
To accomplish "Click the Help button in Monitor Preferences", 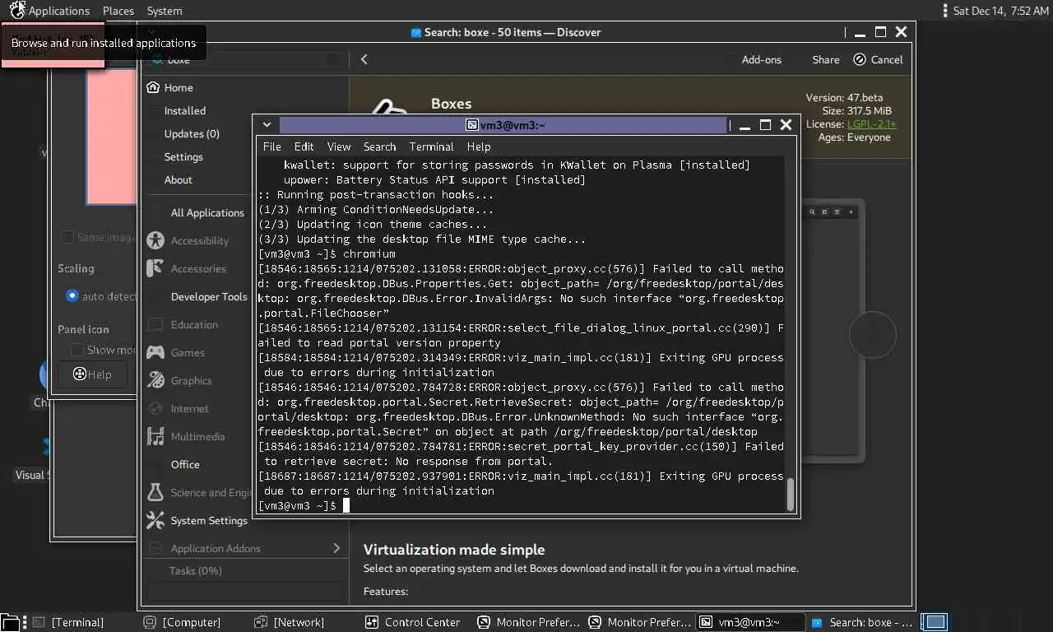I will (x=92, y=374).
